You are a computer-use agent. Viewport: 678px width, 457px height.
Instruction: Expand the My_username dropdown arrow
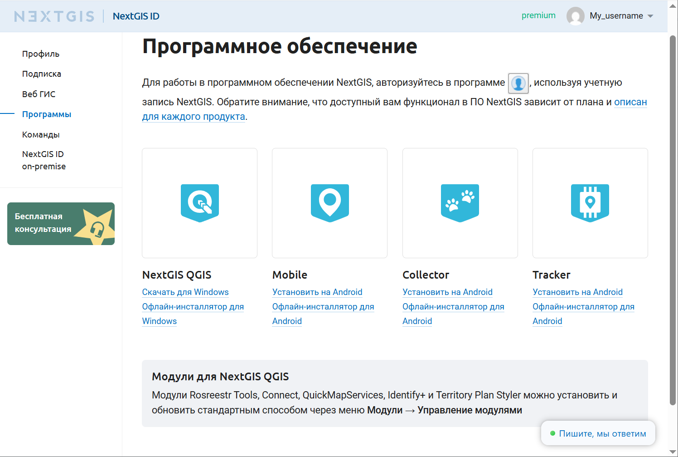point(650,16)
